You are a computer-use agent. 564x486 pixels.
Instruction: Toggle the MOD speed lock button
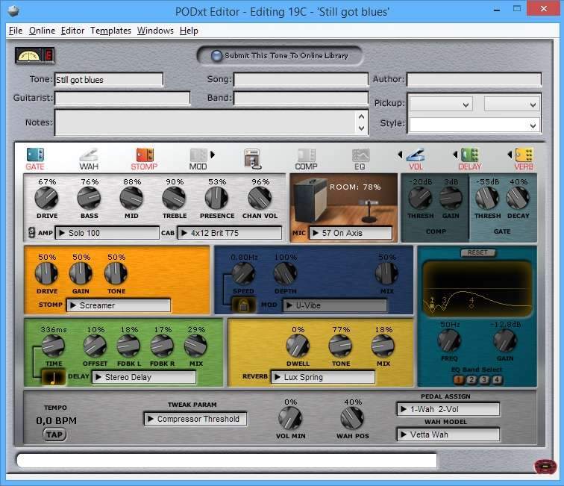243,305
